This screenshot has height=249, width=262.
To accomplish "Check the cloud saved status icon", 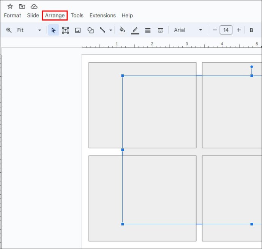I will click(34, 6).
